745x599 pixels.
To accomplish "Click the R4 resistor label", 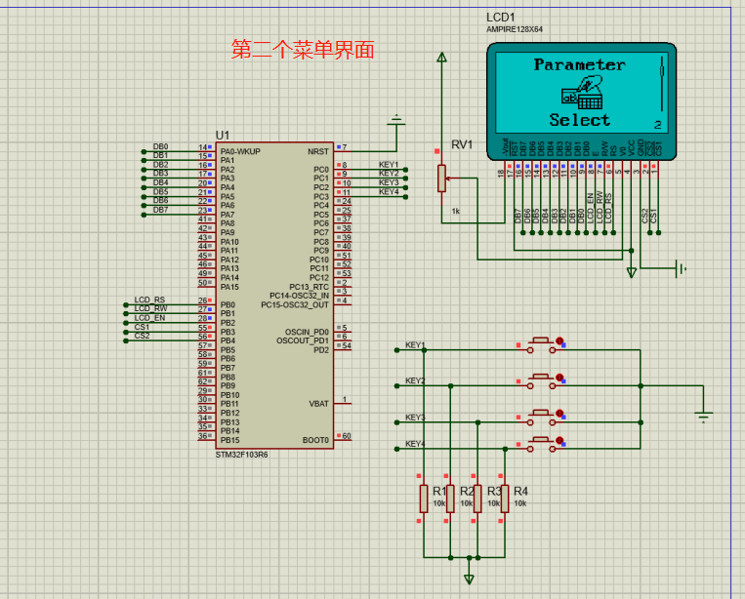I will (x=520, y=491).
